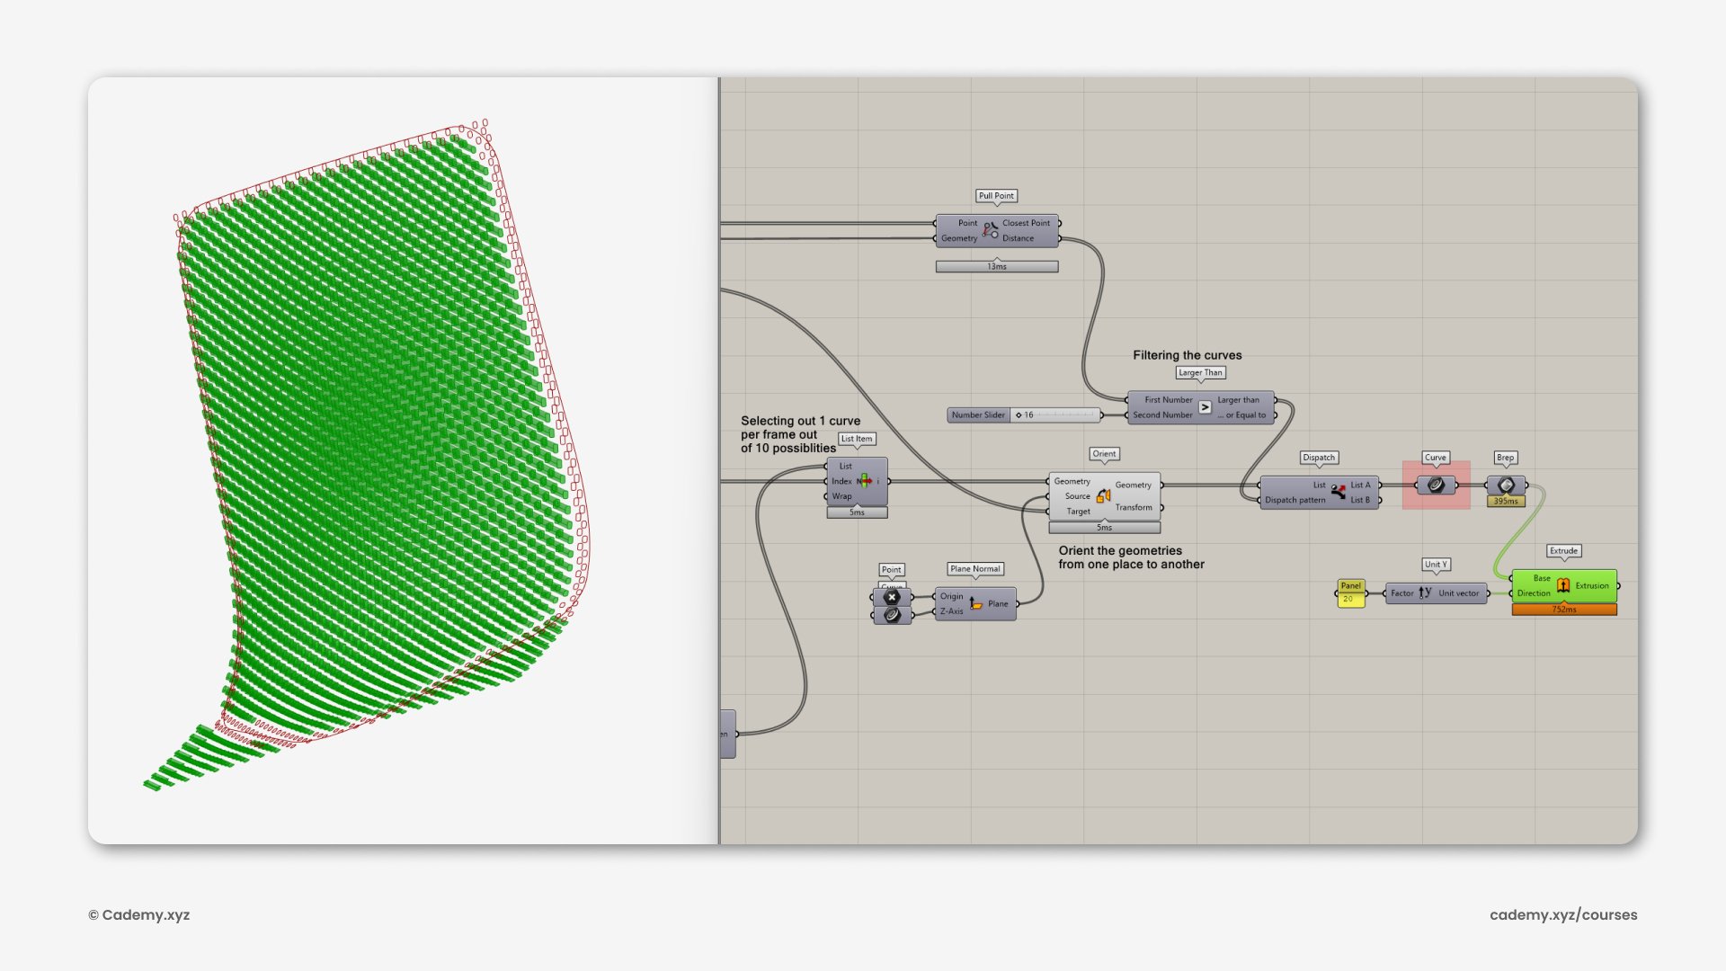The width and height of the screenshot is (1726, 971).
Task: Click the Pull Point nickname tag
Action: pyautogui.click(x=996, y=196)
